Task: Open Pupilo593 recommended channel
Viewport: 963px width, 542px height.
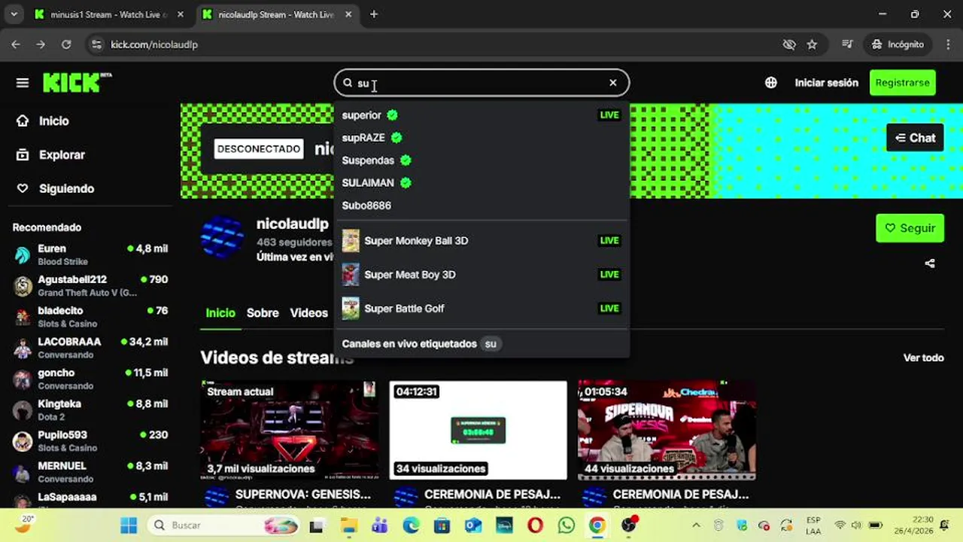Action: click(90, 440)
